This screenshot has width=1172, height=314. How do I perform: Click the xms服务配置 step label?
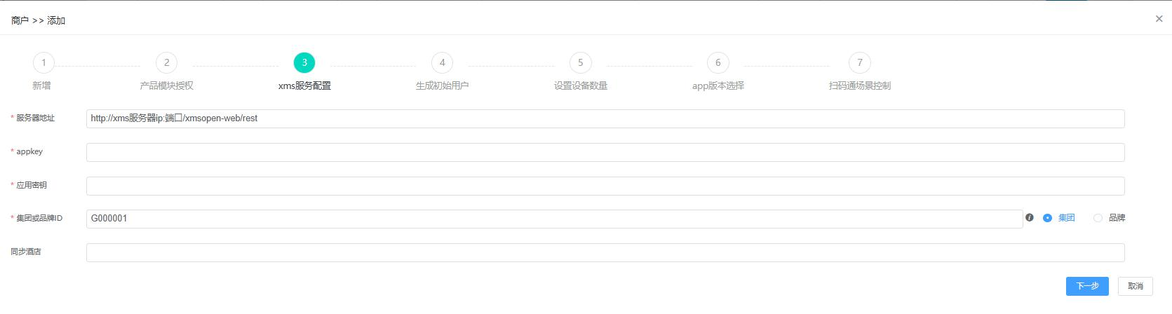pyautogui.click(x=304, y=86)
